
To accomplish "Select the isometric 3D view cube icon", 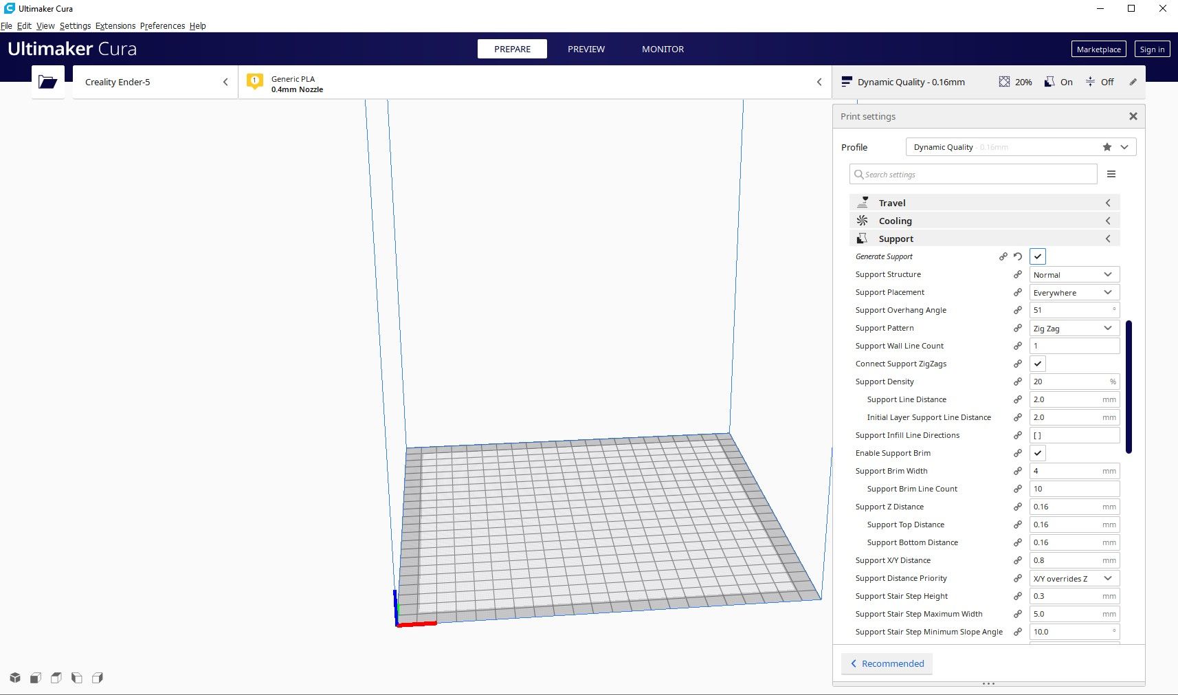I will [14, 677].
